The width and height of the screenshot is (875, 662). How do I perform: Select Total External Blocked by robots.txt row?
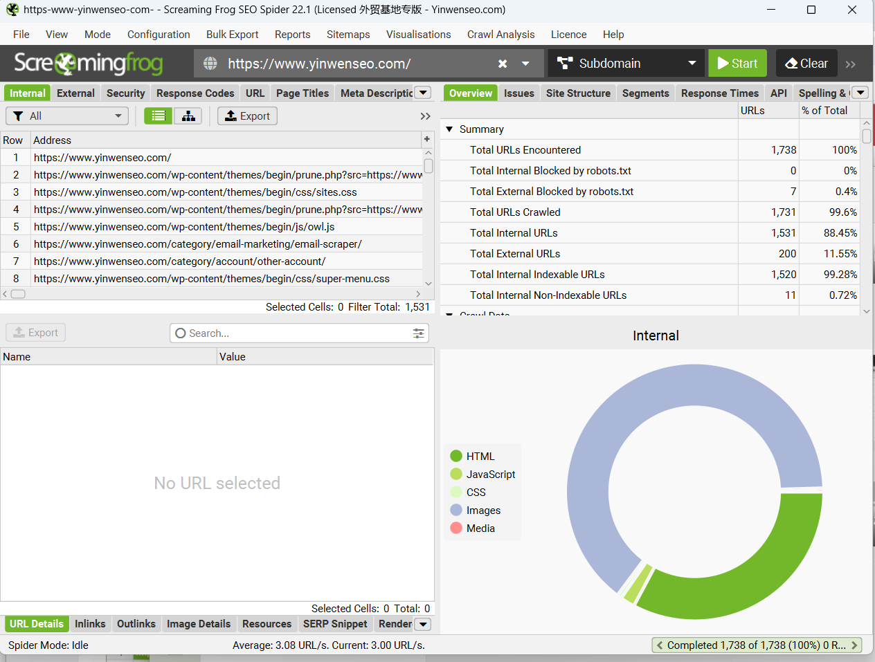[x=650, y=192]
